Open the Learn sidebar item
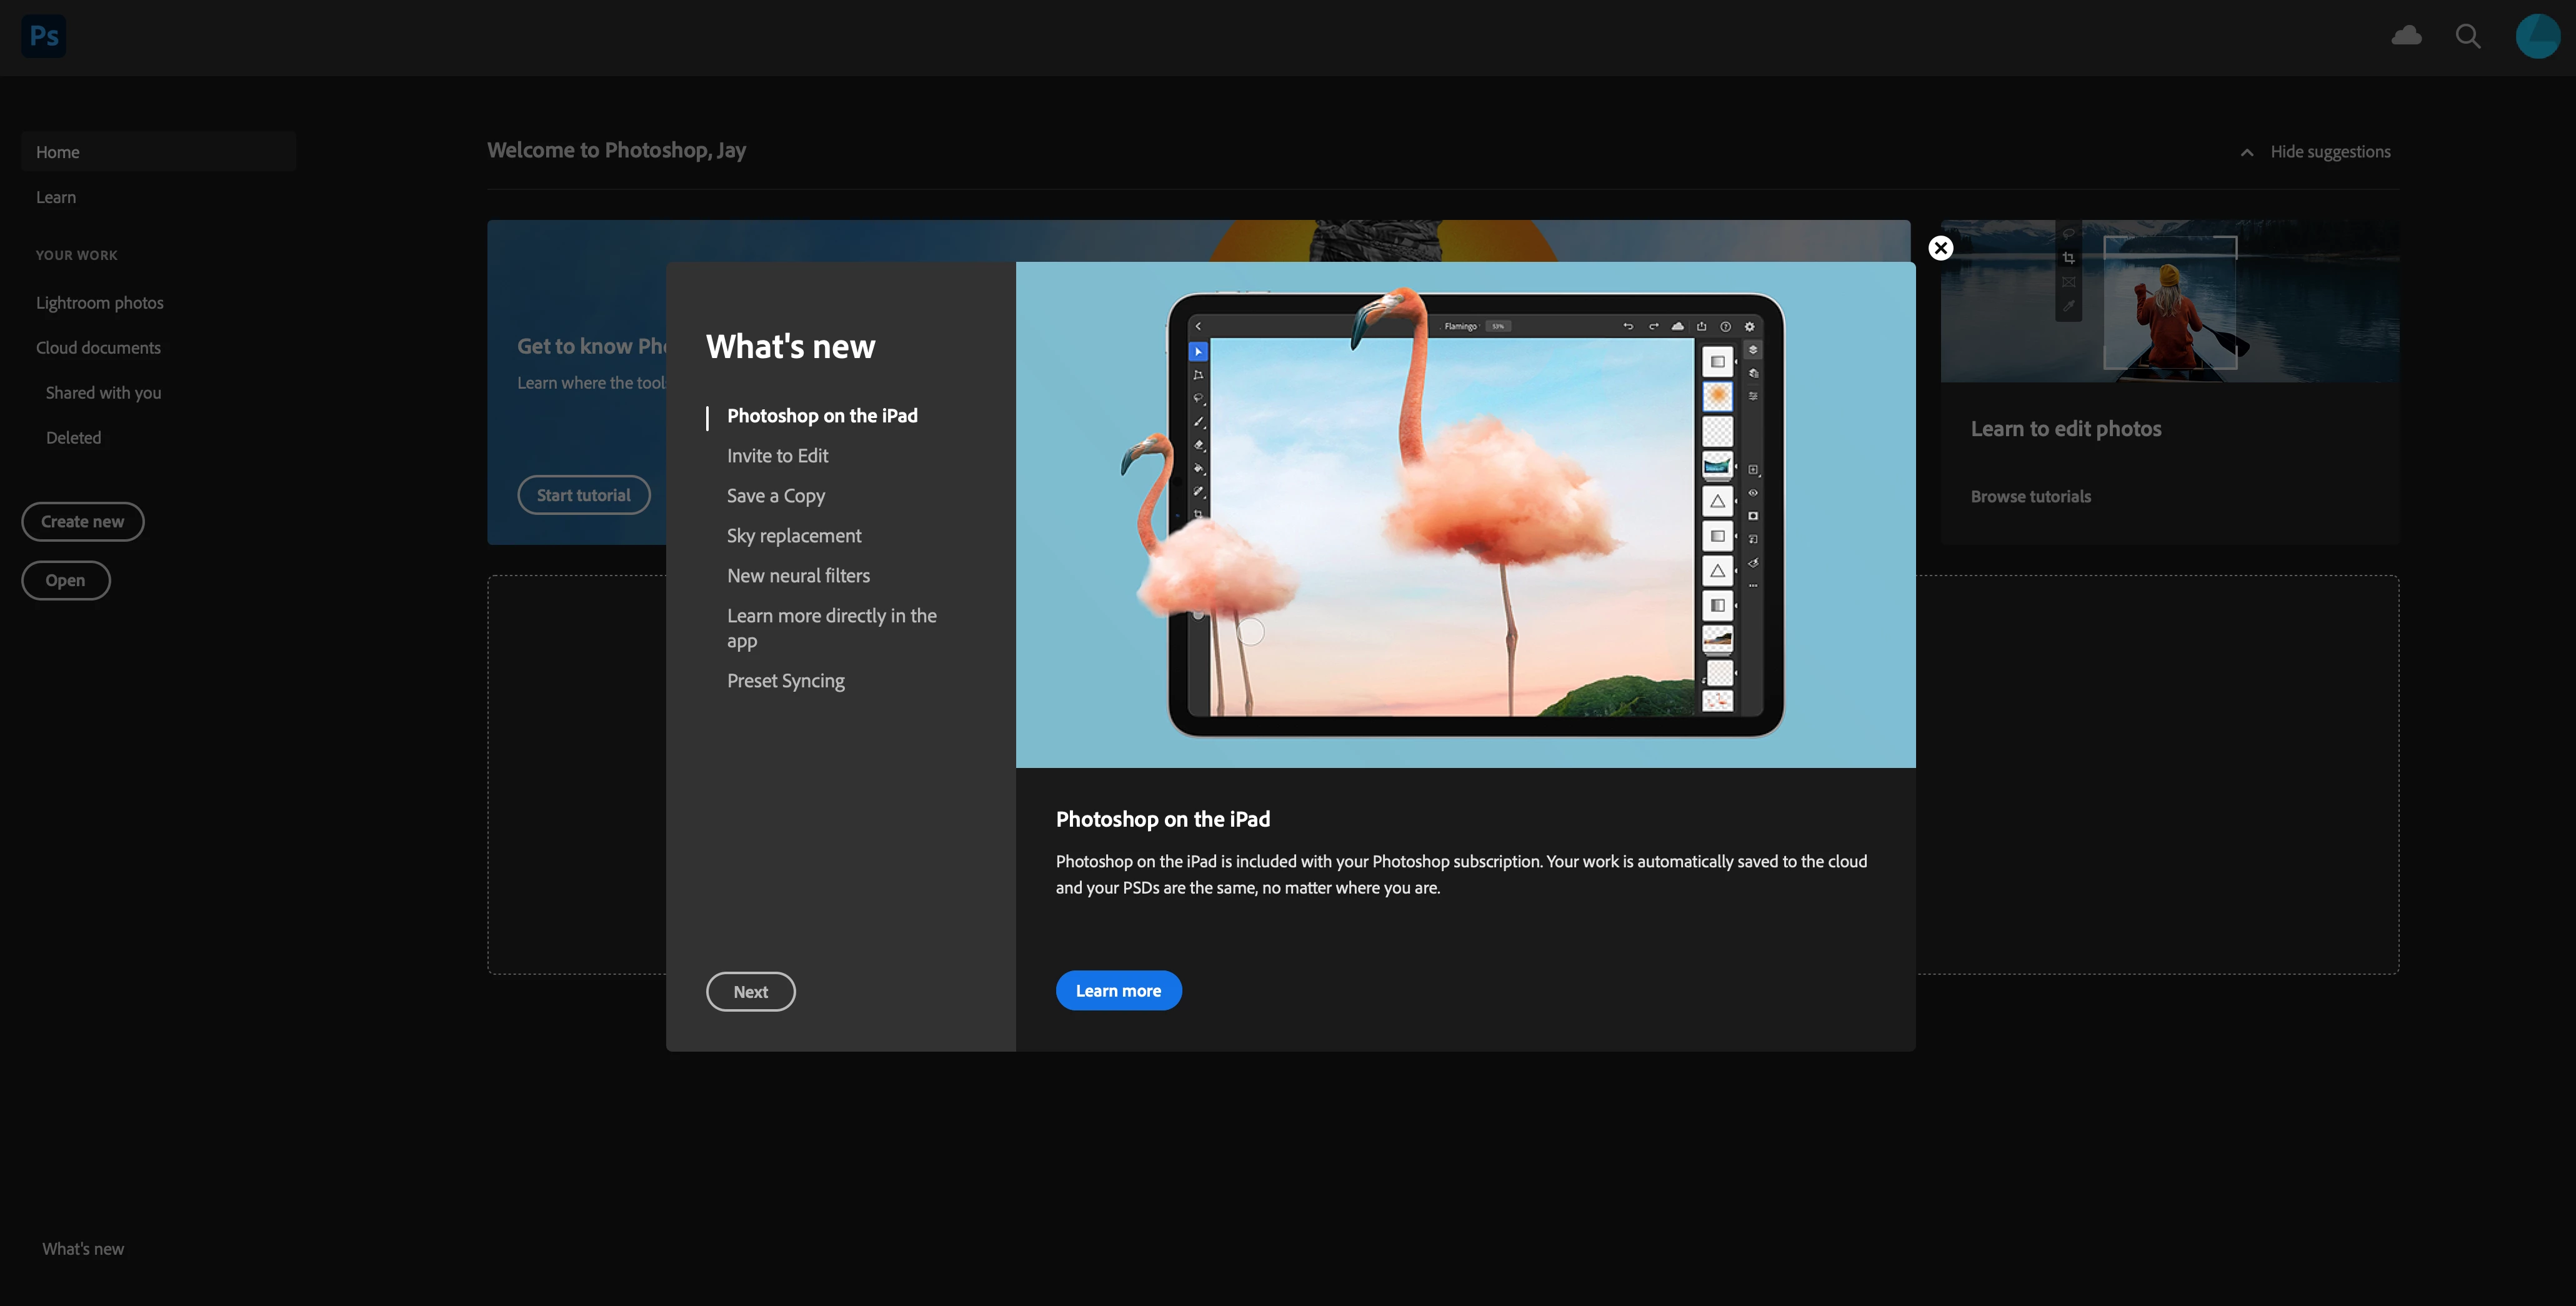The width and height of the screenshot is (2576, 1306). (x=56, y=197)
